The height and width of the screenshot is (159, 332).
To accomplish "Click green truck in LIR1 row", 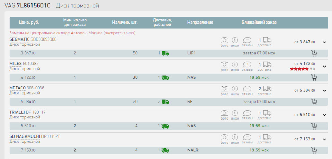I will click(x=165, y=53).
